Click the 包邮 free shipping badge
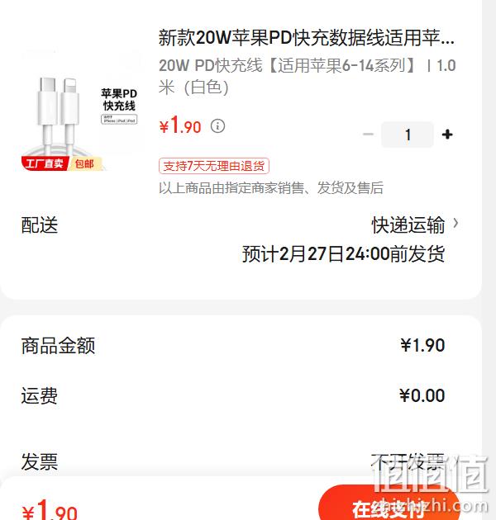The height and width of the screenshot is (520, 496). point(84,163)
